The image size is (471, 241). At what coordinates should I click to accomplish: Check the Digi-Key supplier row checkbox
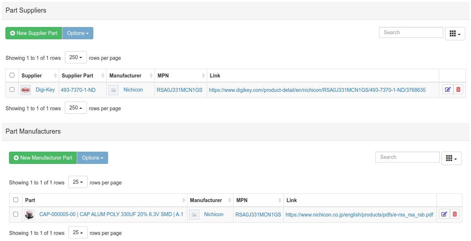point(12,90)
